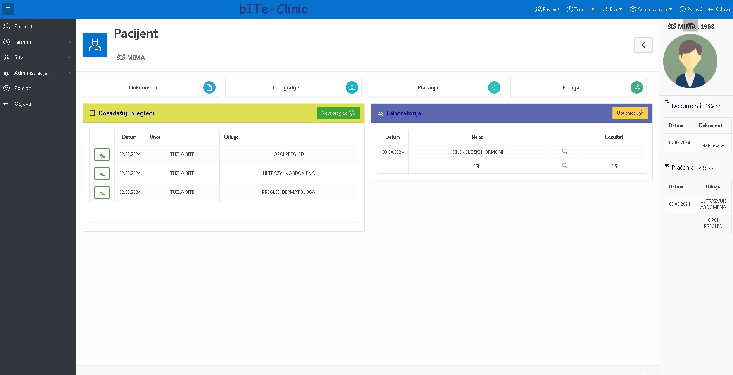Click the Nalaz column header
This screenshot has width=733, height=375.
click(477, 137)
